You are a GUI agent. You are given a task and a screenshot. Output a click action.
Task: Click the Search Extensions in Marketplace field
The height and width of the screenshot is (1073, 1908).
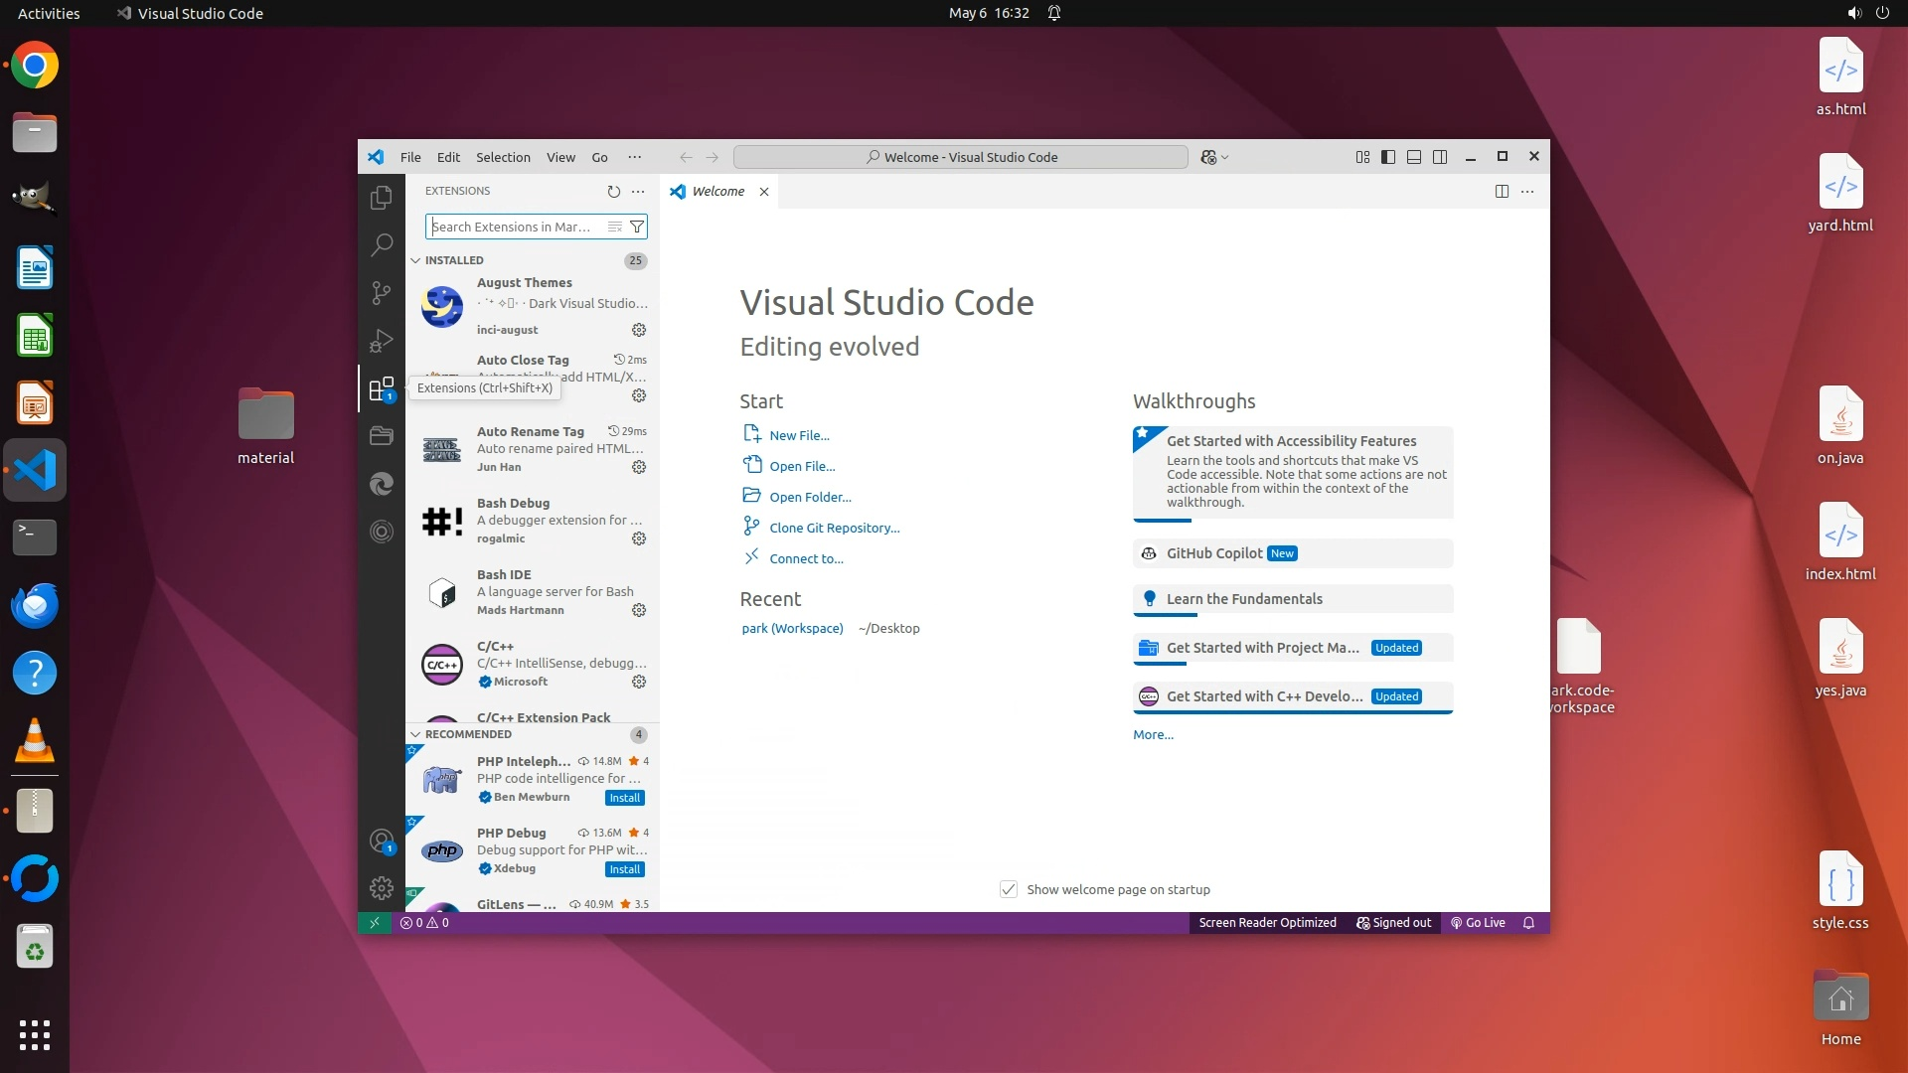click(x=515, y=227)
